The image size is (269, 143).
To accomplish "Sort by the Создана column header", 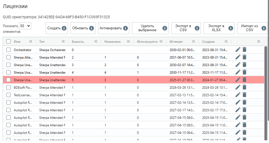I will (208, 42).
